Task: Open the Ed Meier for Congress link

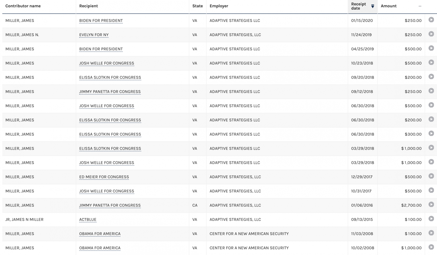Action: 104,177
